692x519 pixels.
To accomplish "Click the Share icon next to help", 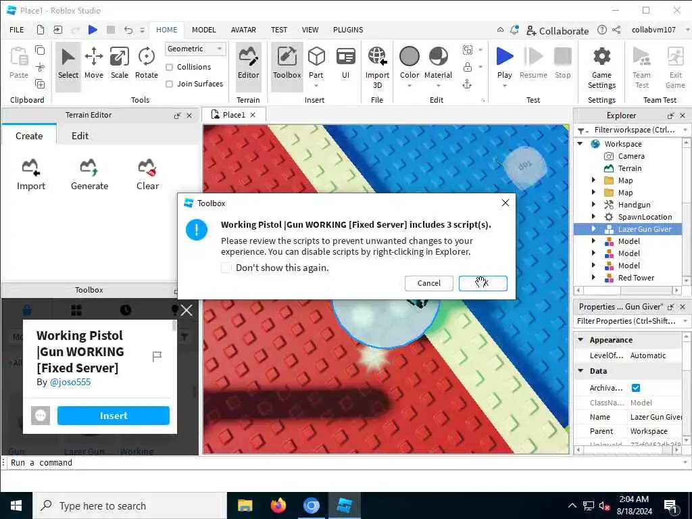I will coord(616,30).
